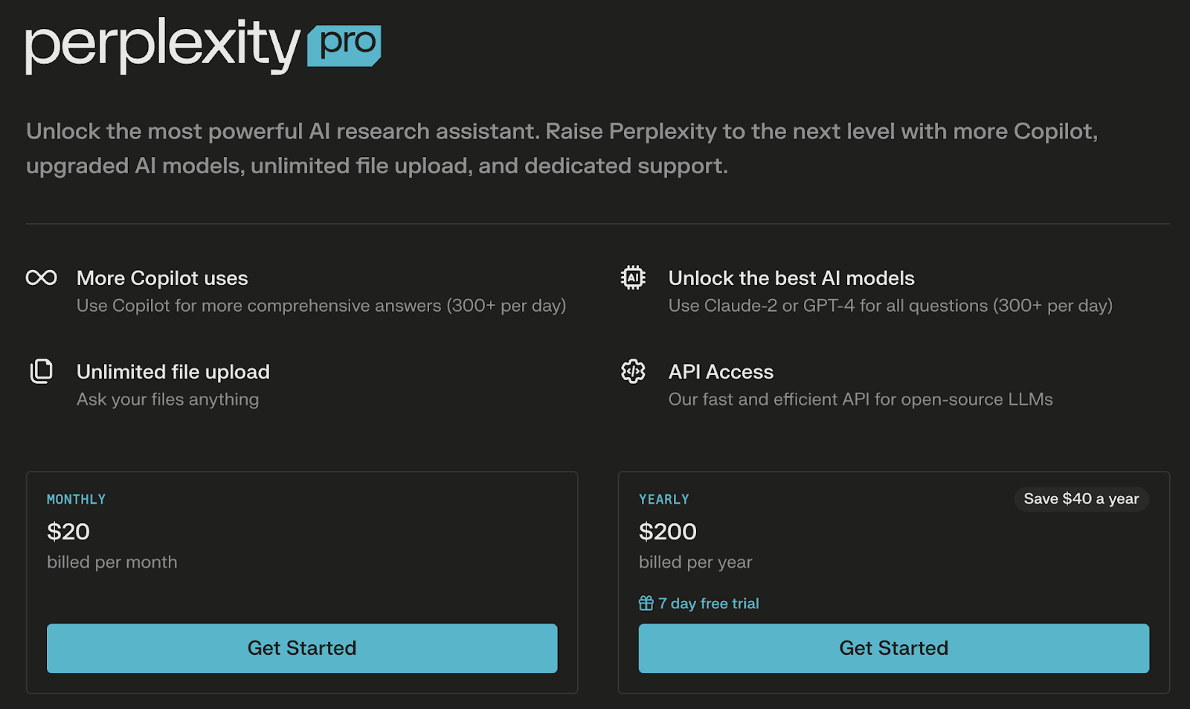Click the Save $40 a year badge
The image size is (1190, 709).
point(1081,499)
